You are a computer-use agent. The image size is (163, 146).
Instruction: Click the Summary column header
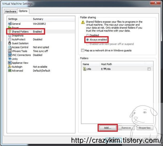53,19
